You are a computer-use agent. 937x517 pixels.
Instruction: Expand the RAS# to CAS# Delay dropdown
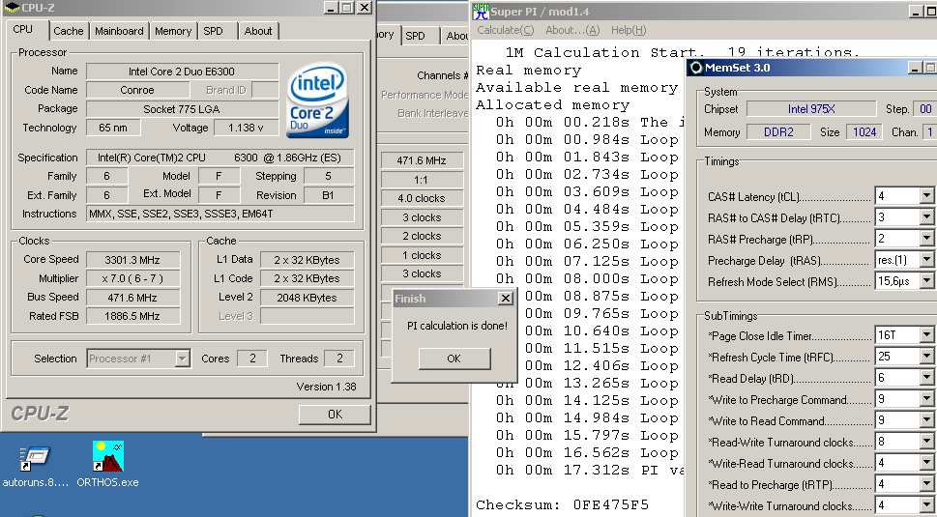[926, 217]
